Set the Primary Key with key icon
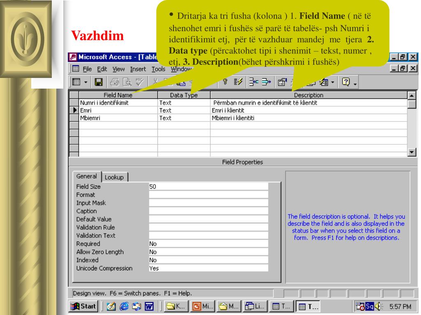This screenshot has width=421, height=315. coord(225,82)
